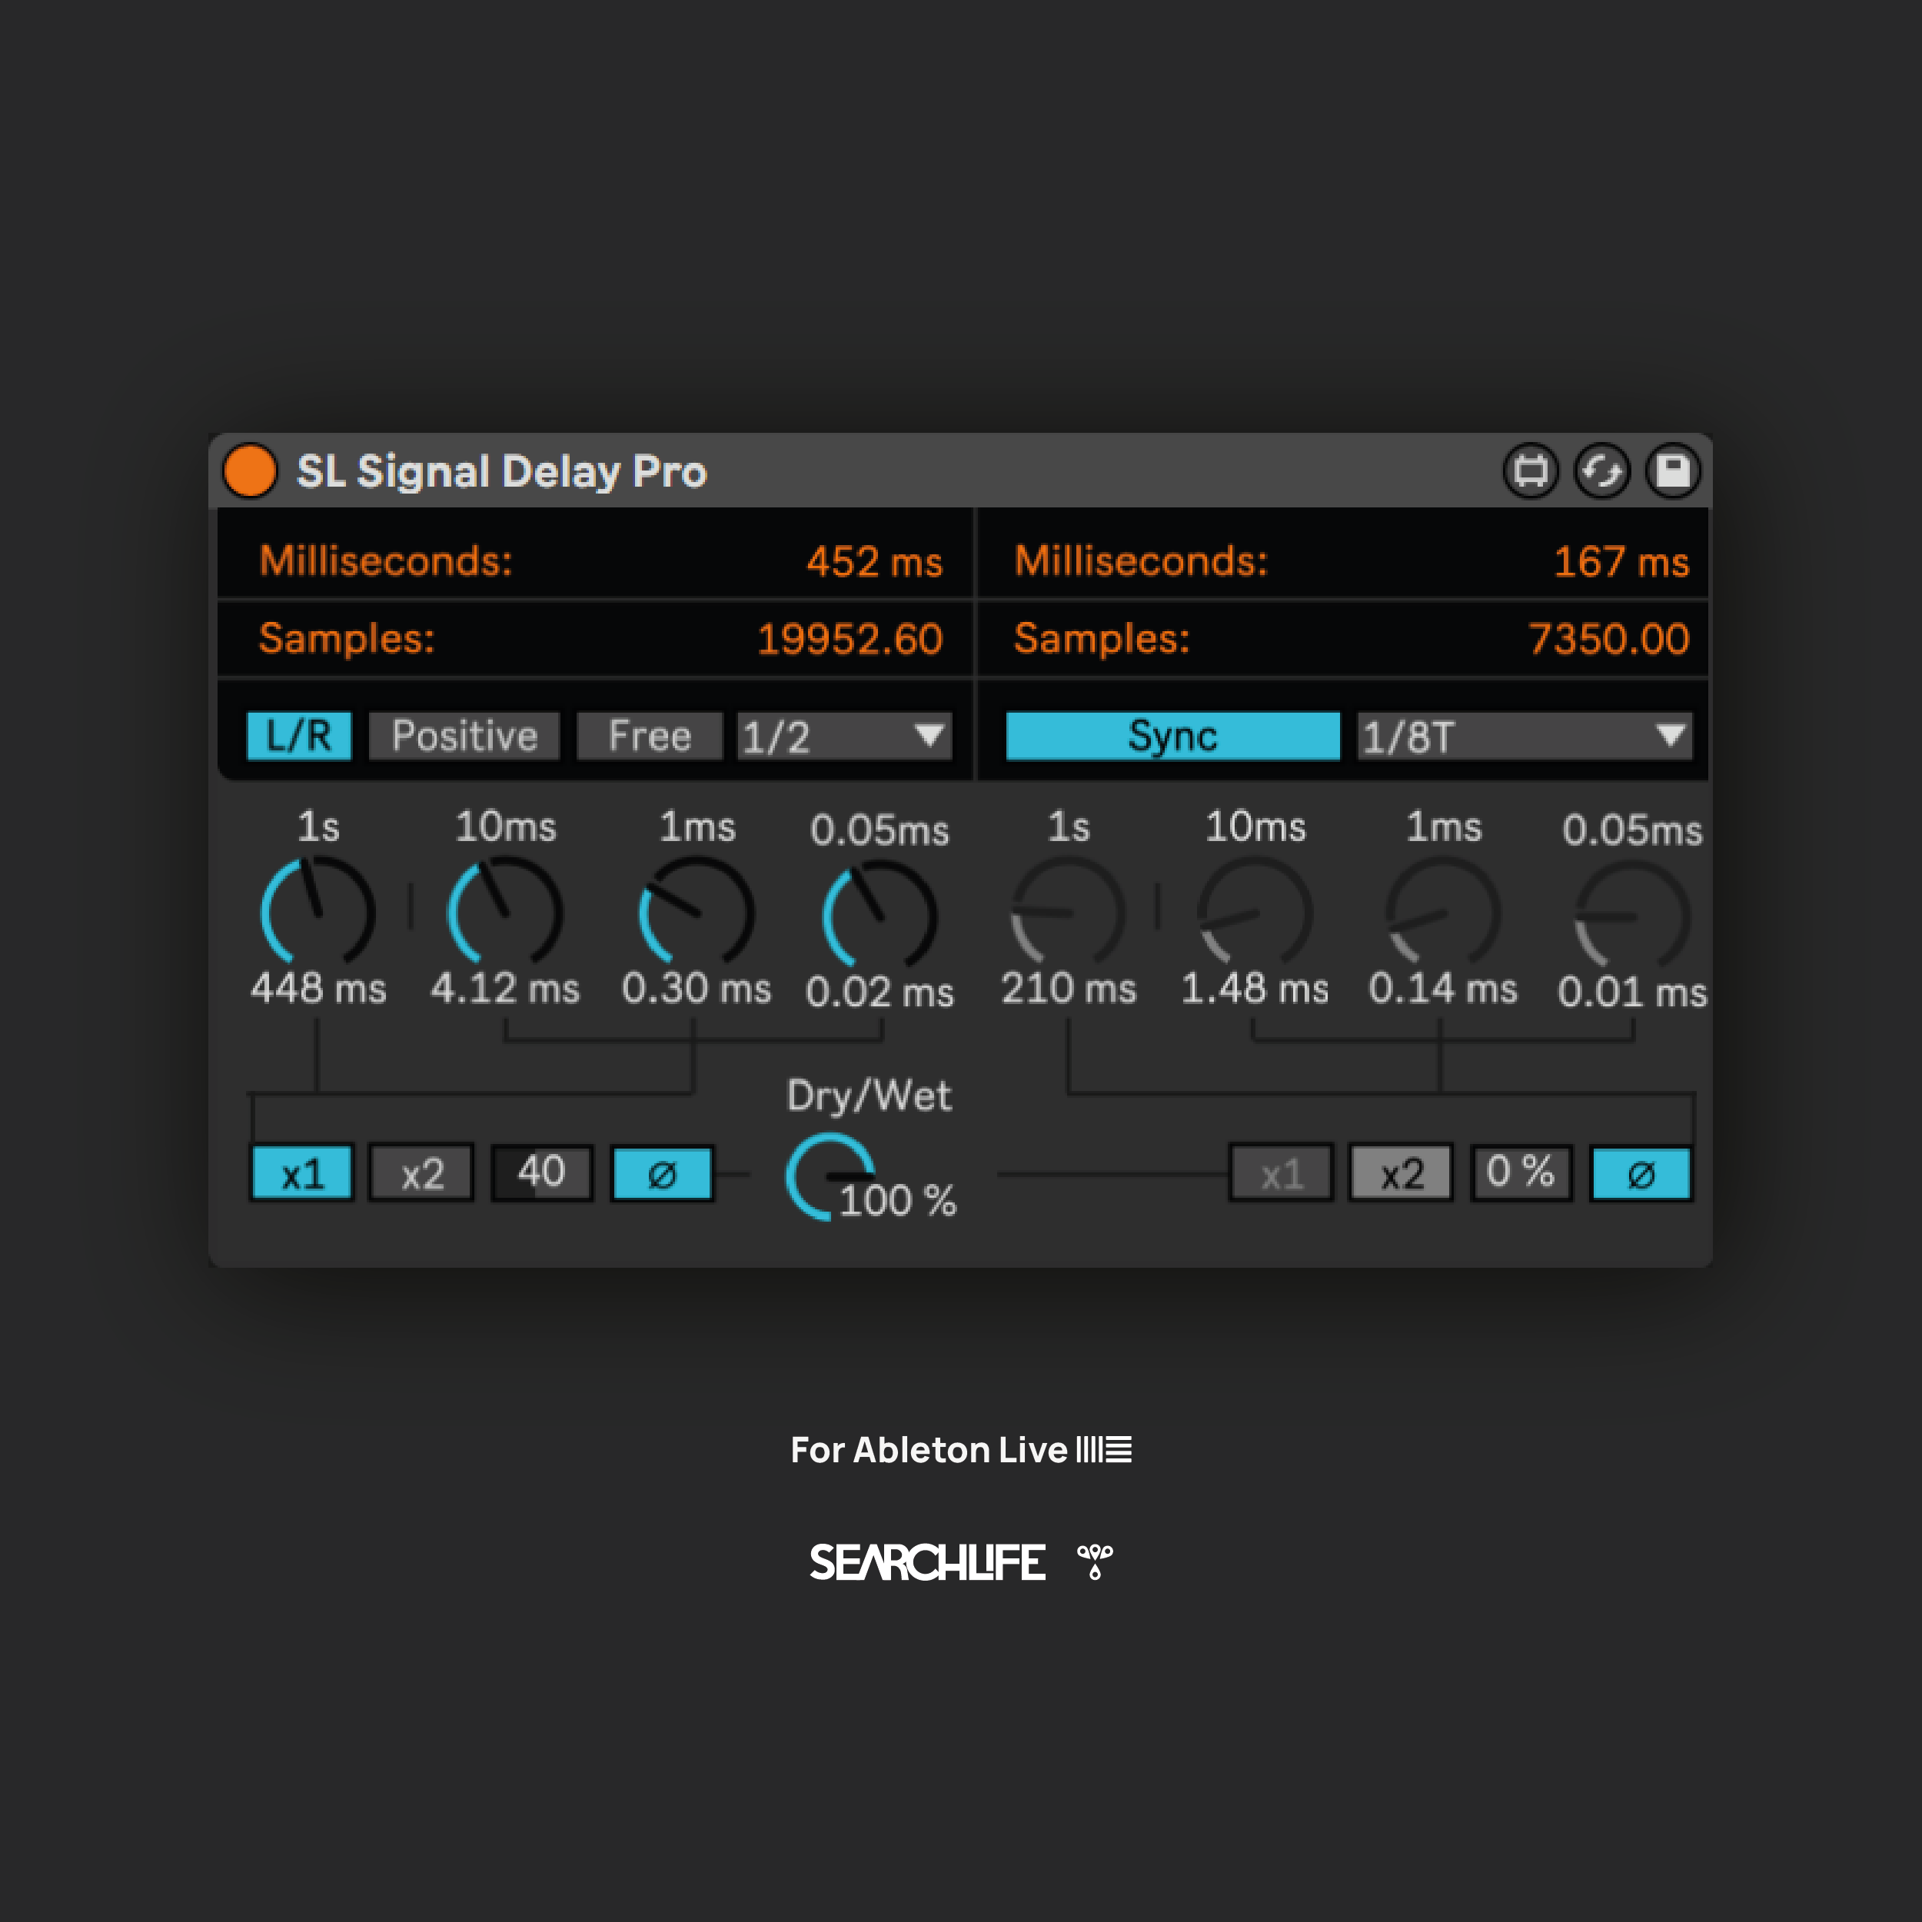This screenshot has width=1922, height=1922.
Task: Click the hot-swap preset icon
Action: coord(1601,471)
